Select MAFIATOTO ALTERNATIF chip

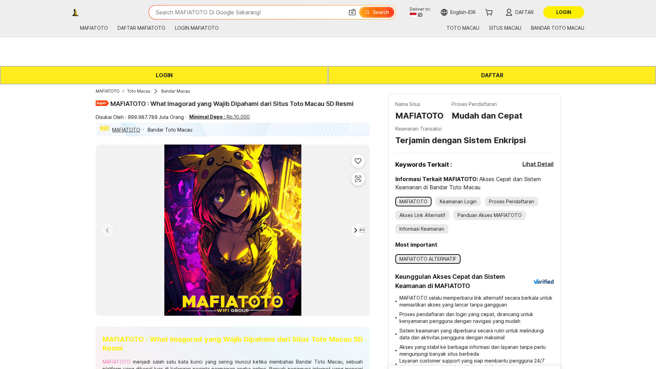pos(428,259)
